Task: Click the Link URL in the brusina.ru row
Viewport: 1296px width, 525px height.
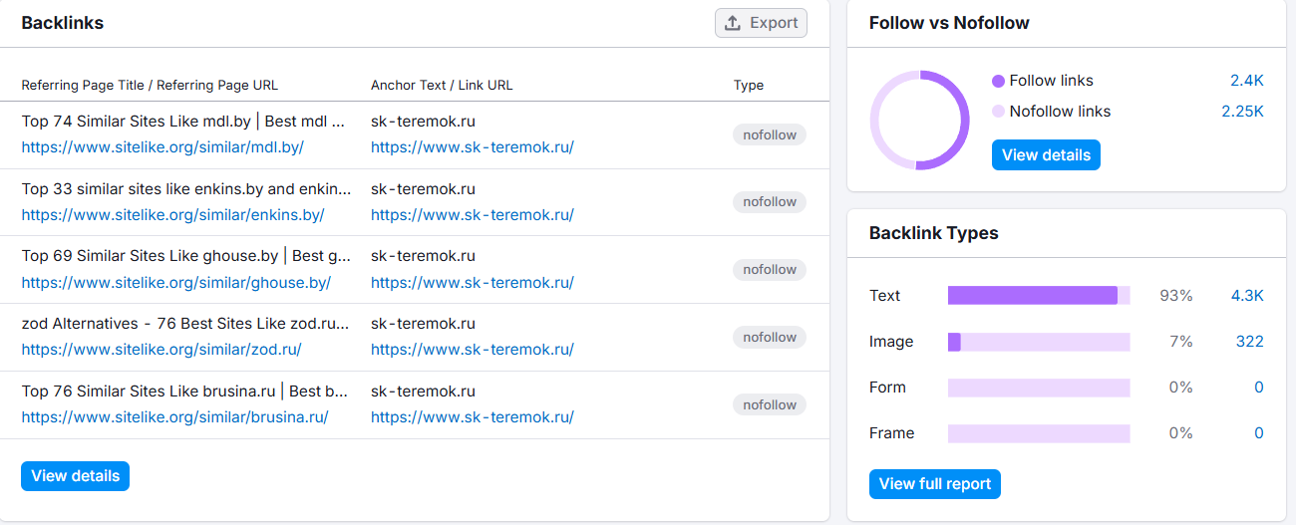Action: pos(472,417)
